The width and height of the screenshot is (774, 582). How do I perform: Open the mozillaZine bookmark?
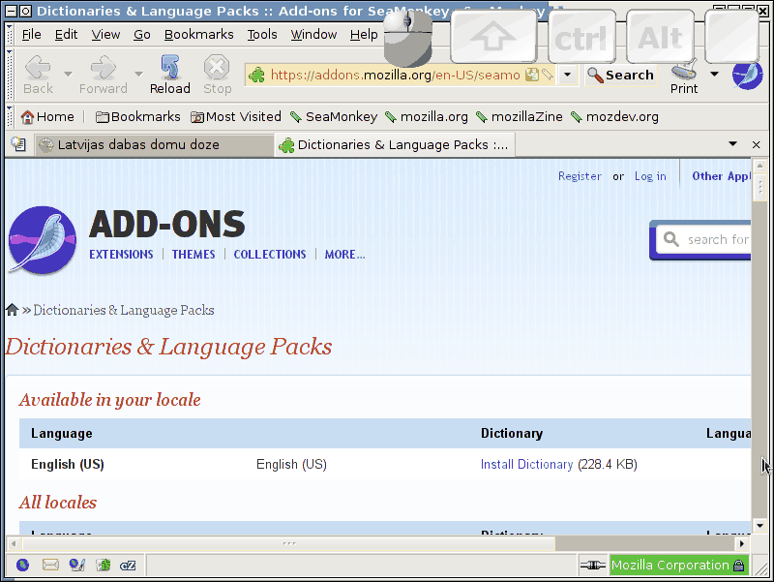coord(520,116)
